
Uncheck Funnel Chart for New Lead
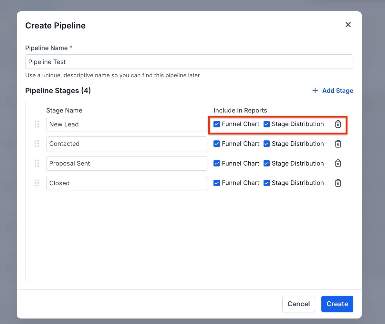[217, 124]
